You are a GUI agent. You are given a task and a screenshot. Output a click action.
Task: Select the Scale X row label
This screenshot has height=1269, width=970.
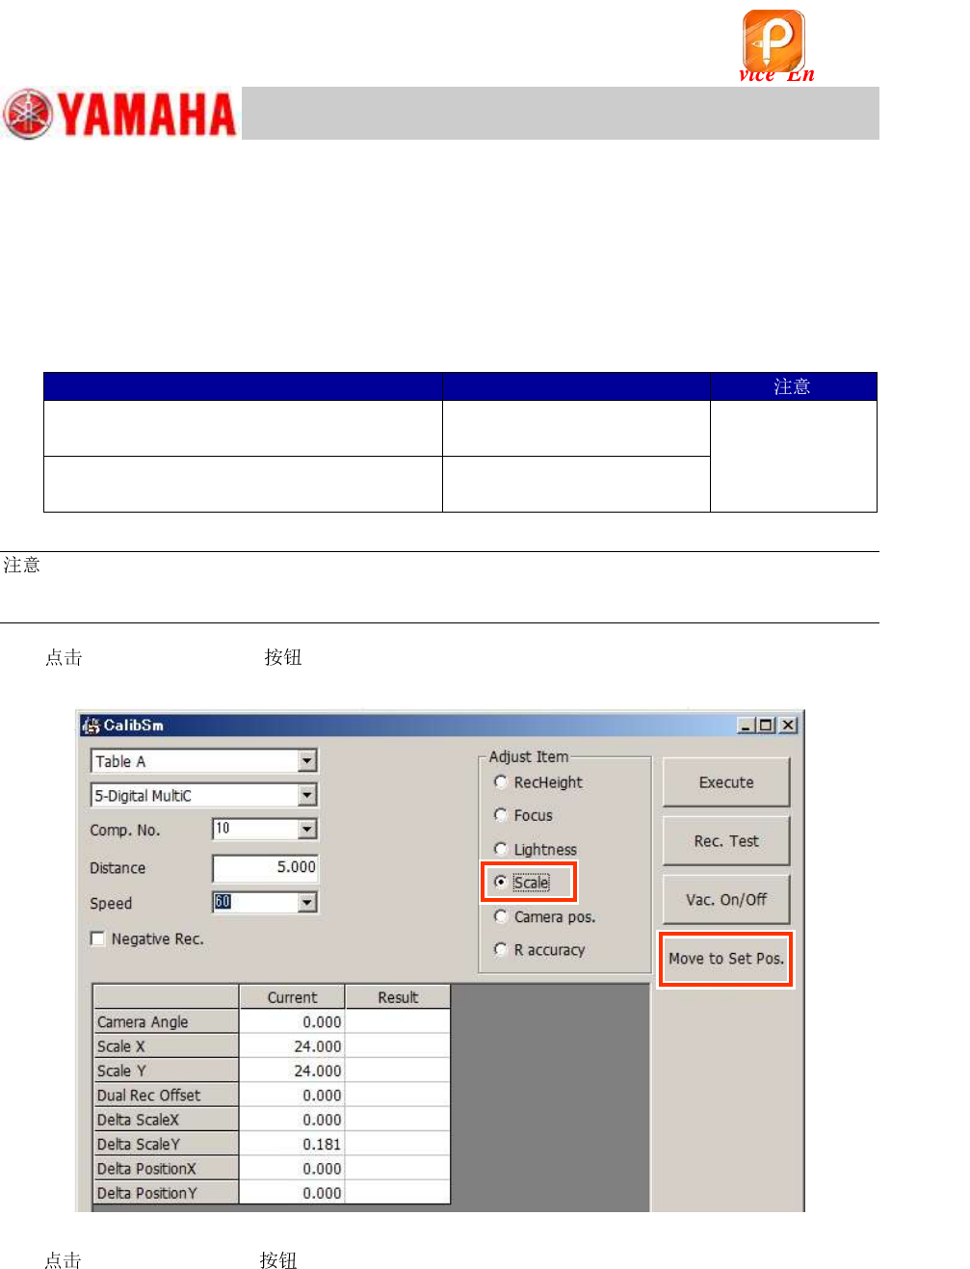click(166, 1046)
